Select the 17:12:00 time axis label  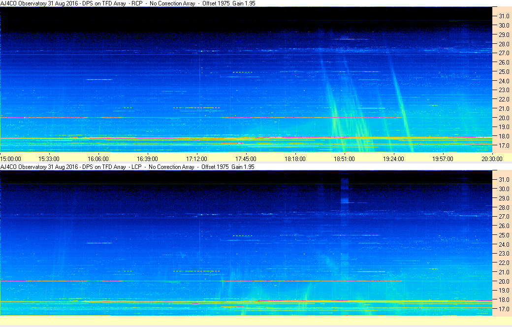[x=196, y=159]
